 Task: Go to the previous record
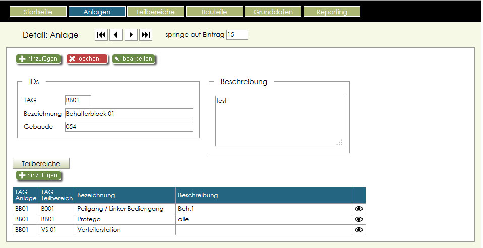[x=116, y=35]
